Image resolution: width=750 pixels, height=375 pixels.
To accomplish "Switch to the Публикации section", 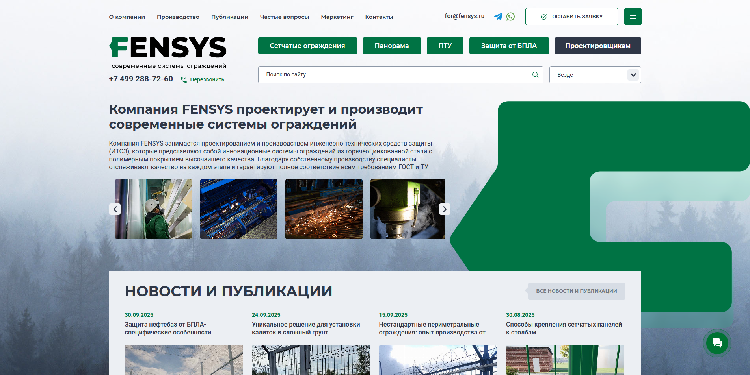I will click(230, 17).
